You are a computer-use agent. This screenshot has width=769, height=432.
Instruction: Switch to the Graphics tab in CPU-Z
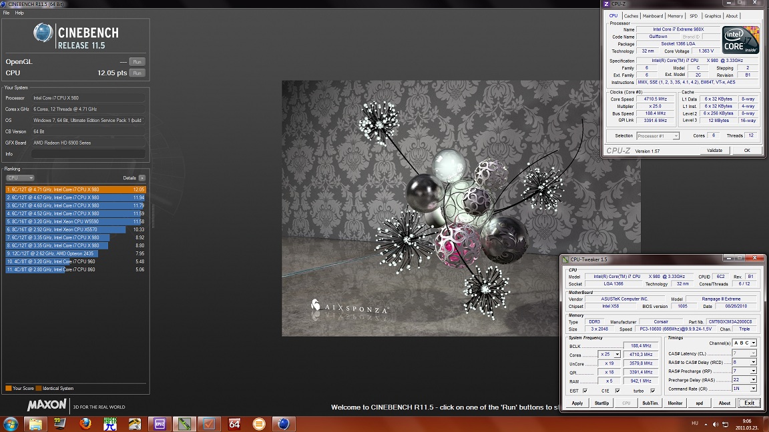713,16
